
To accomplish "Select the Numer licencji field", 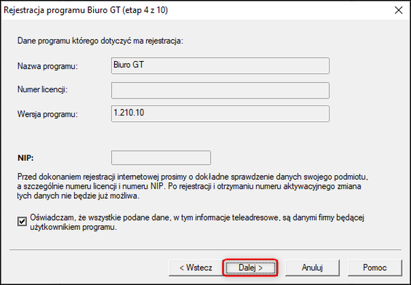I will pyautogui.click(x=220, y=90).
